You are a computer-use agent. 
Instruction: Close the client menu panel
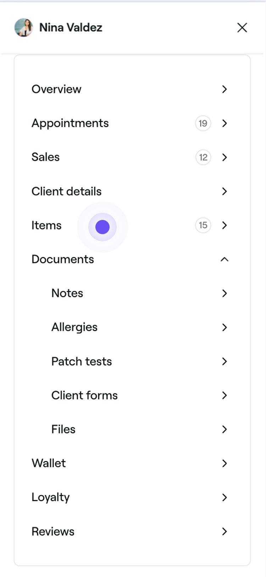242,27
